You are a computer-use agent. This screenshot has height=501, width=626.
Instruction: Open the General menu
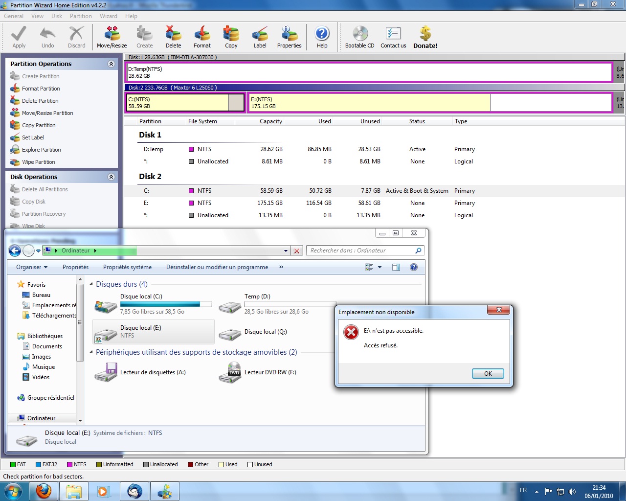click(14, 16)
